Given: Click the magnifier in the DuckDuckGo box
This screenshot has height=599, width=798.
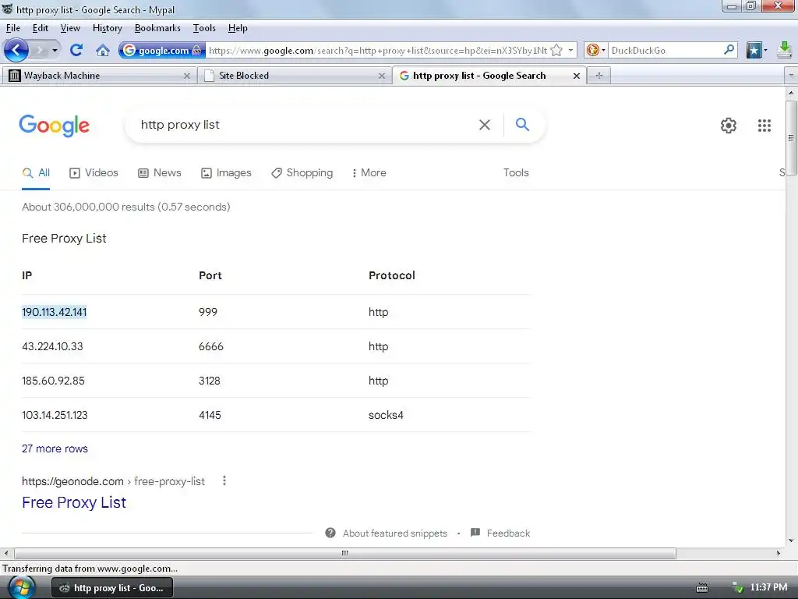Looking at the screenshot, I should [729, 49].
